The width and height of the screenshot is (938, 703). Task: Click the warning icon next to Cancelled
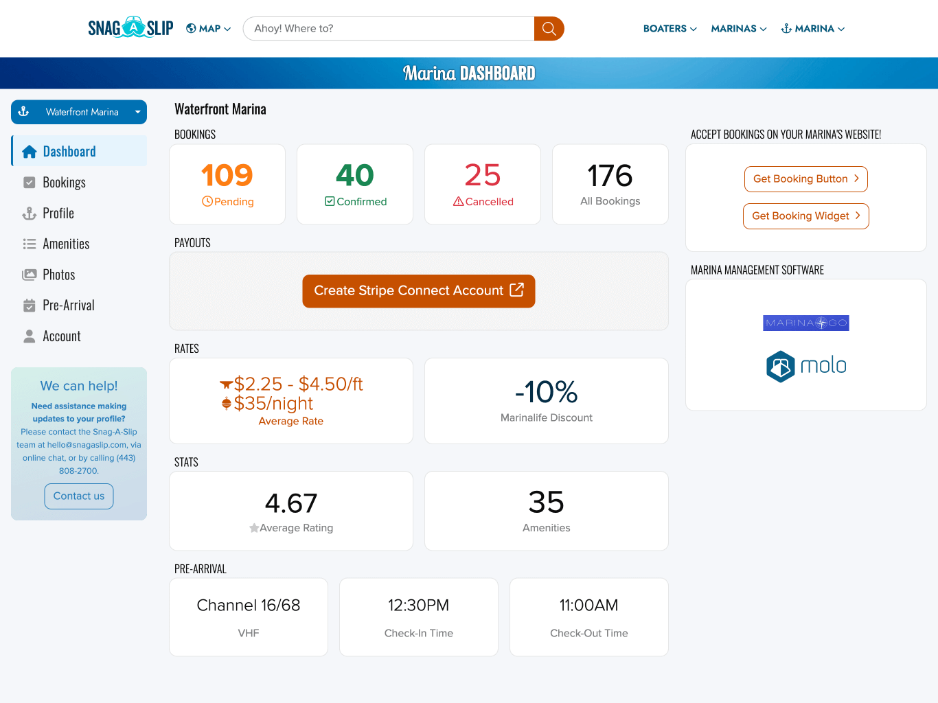click(x=458, y=202)
